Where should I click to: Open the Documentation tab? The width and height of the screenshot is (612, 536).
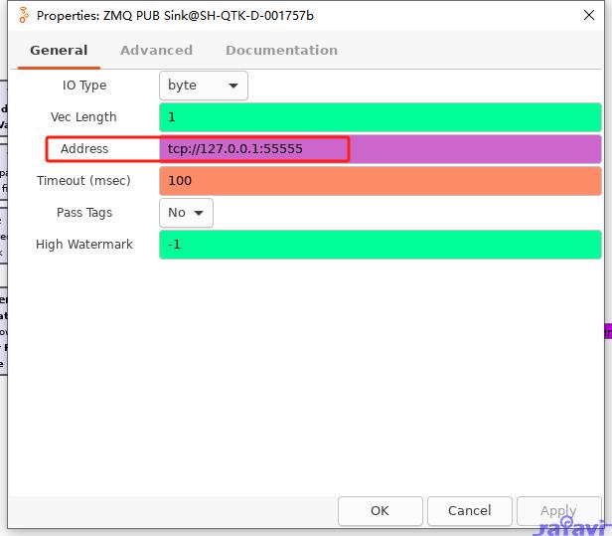281,50
